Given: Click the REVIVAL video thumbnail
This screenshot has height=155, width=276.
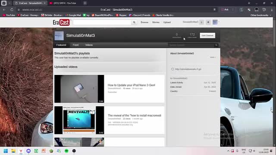Looking at the screenshot, I should click(79, 120).
